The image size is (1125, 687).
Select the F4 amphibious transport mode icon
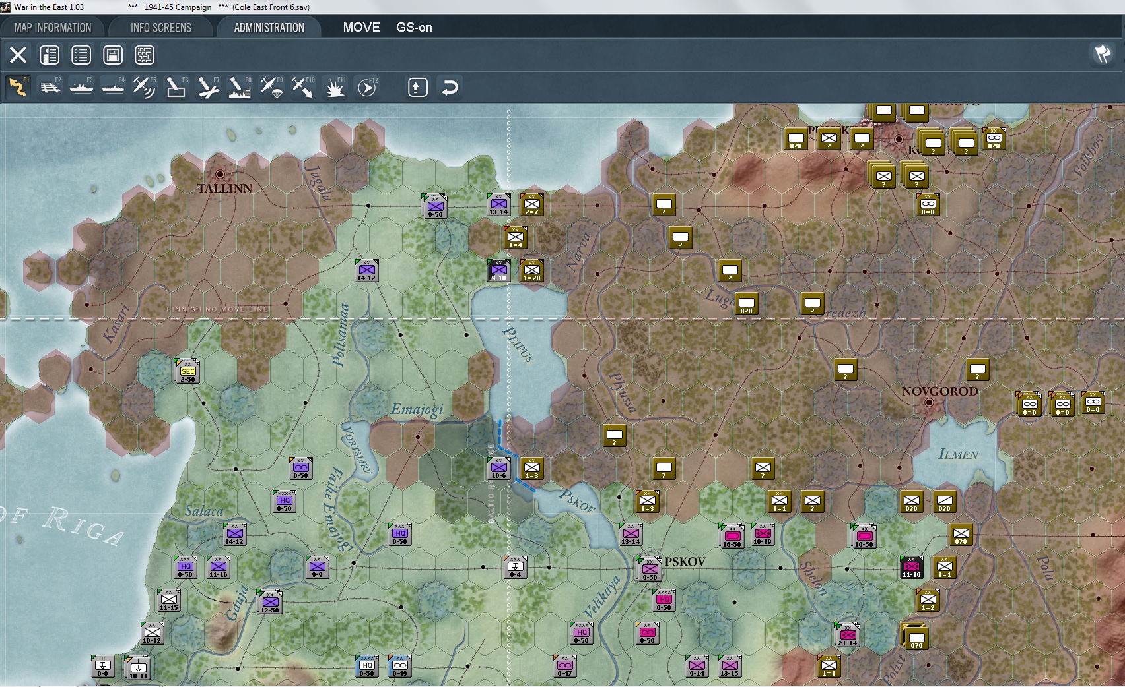click(x=113, y=87)
